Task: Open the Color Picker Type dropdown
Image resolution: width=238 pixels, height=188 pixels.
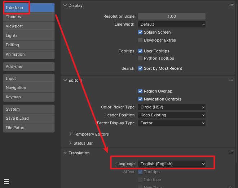Action: pos(172,107)
